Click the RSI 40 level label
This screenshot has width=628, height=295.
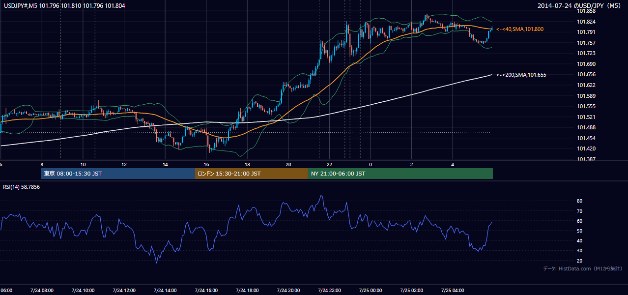tap(580, 240)
